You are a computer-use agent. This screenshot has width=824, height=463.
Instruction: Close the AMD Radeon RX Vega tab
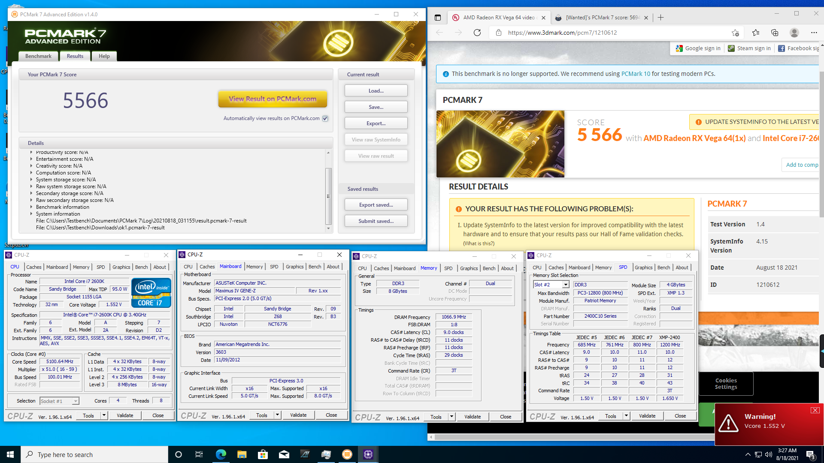point(543,18)
